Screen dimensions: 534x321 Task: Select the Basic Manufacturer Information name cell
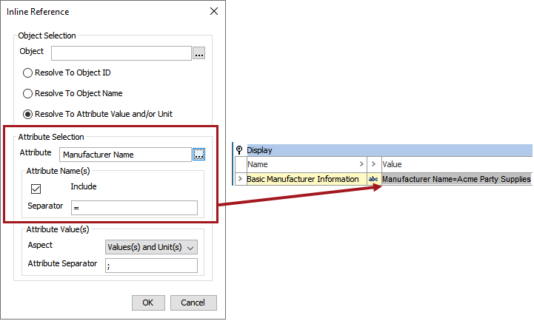[x=306, y=179]
